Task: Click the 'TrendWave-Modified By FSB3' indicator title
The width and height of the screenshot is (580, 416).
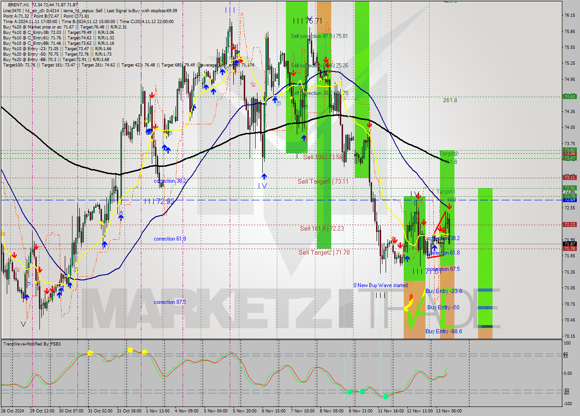Action: (x=32, y=344)
